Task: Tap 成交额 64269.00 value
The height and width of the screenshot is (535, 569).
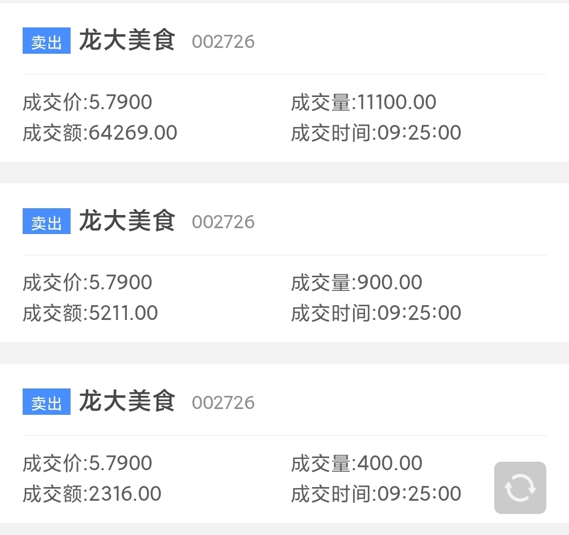Action: tap(100, 132)
